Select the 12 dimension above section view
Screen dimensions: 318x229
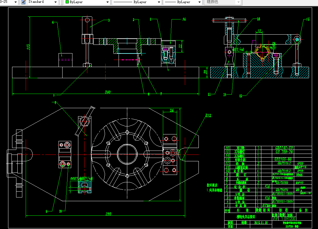click(x=259, y=31)
